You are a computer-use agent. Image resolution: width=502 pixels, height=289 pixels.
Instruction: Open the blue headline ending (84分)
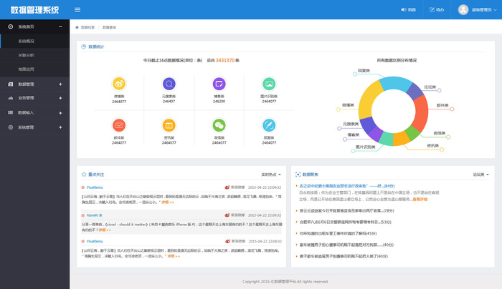pyautogui.click(x=347, y=186)
